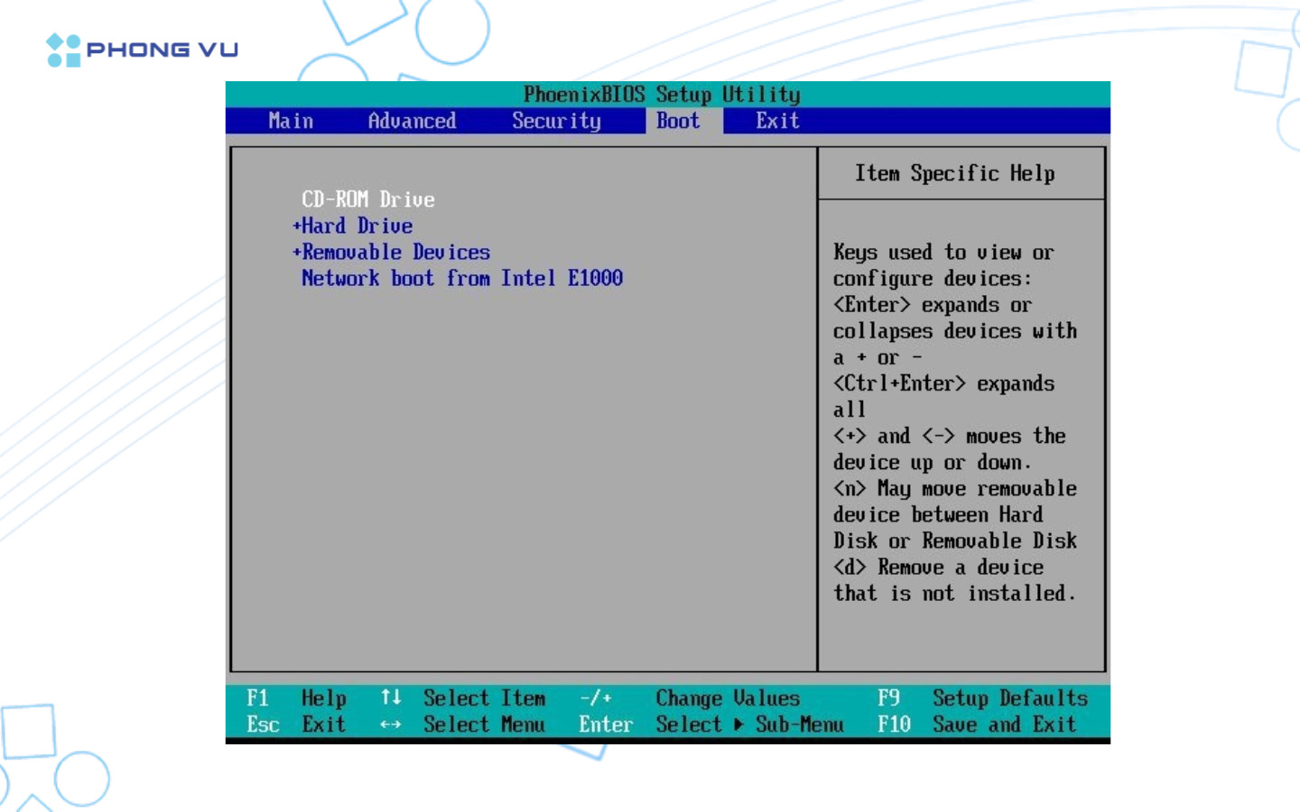Go to the Security tab
Viewport: 1300px width, 812px height.
(556, 121)
